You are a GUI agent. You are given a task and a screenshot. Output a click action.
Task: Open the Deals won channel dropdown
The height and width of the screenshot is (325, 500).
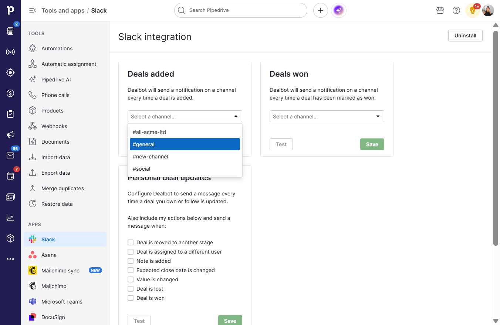point(327,116)
